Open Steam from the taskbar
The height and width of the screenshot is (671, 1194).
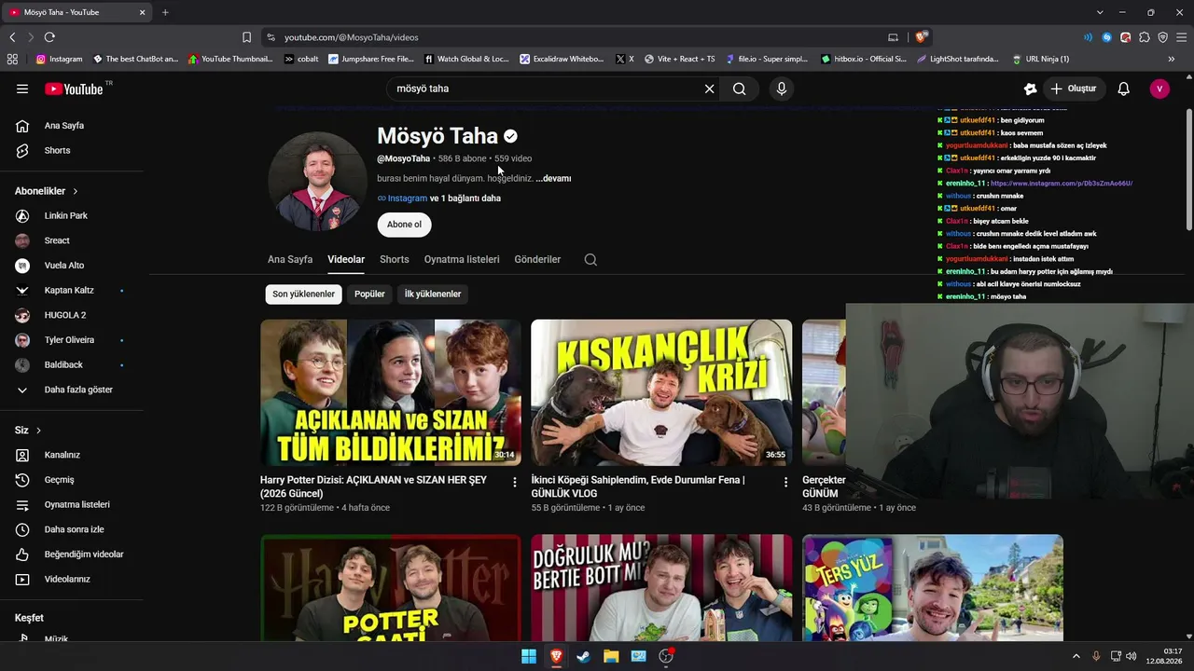tap(583, 656)
